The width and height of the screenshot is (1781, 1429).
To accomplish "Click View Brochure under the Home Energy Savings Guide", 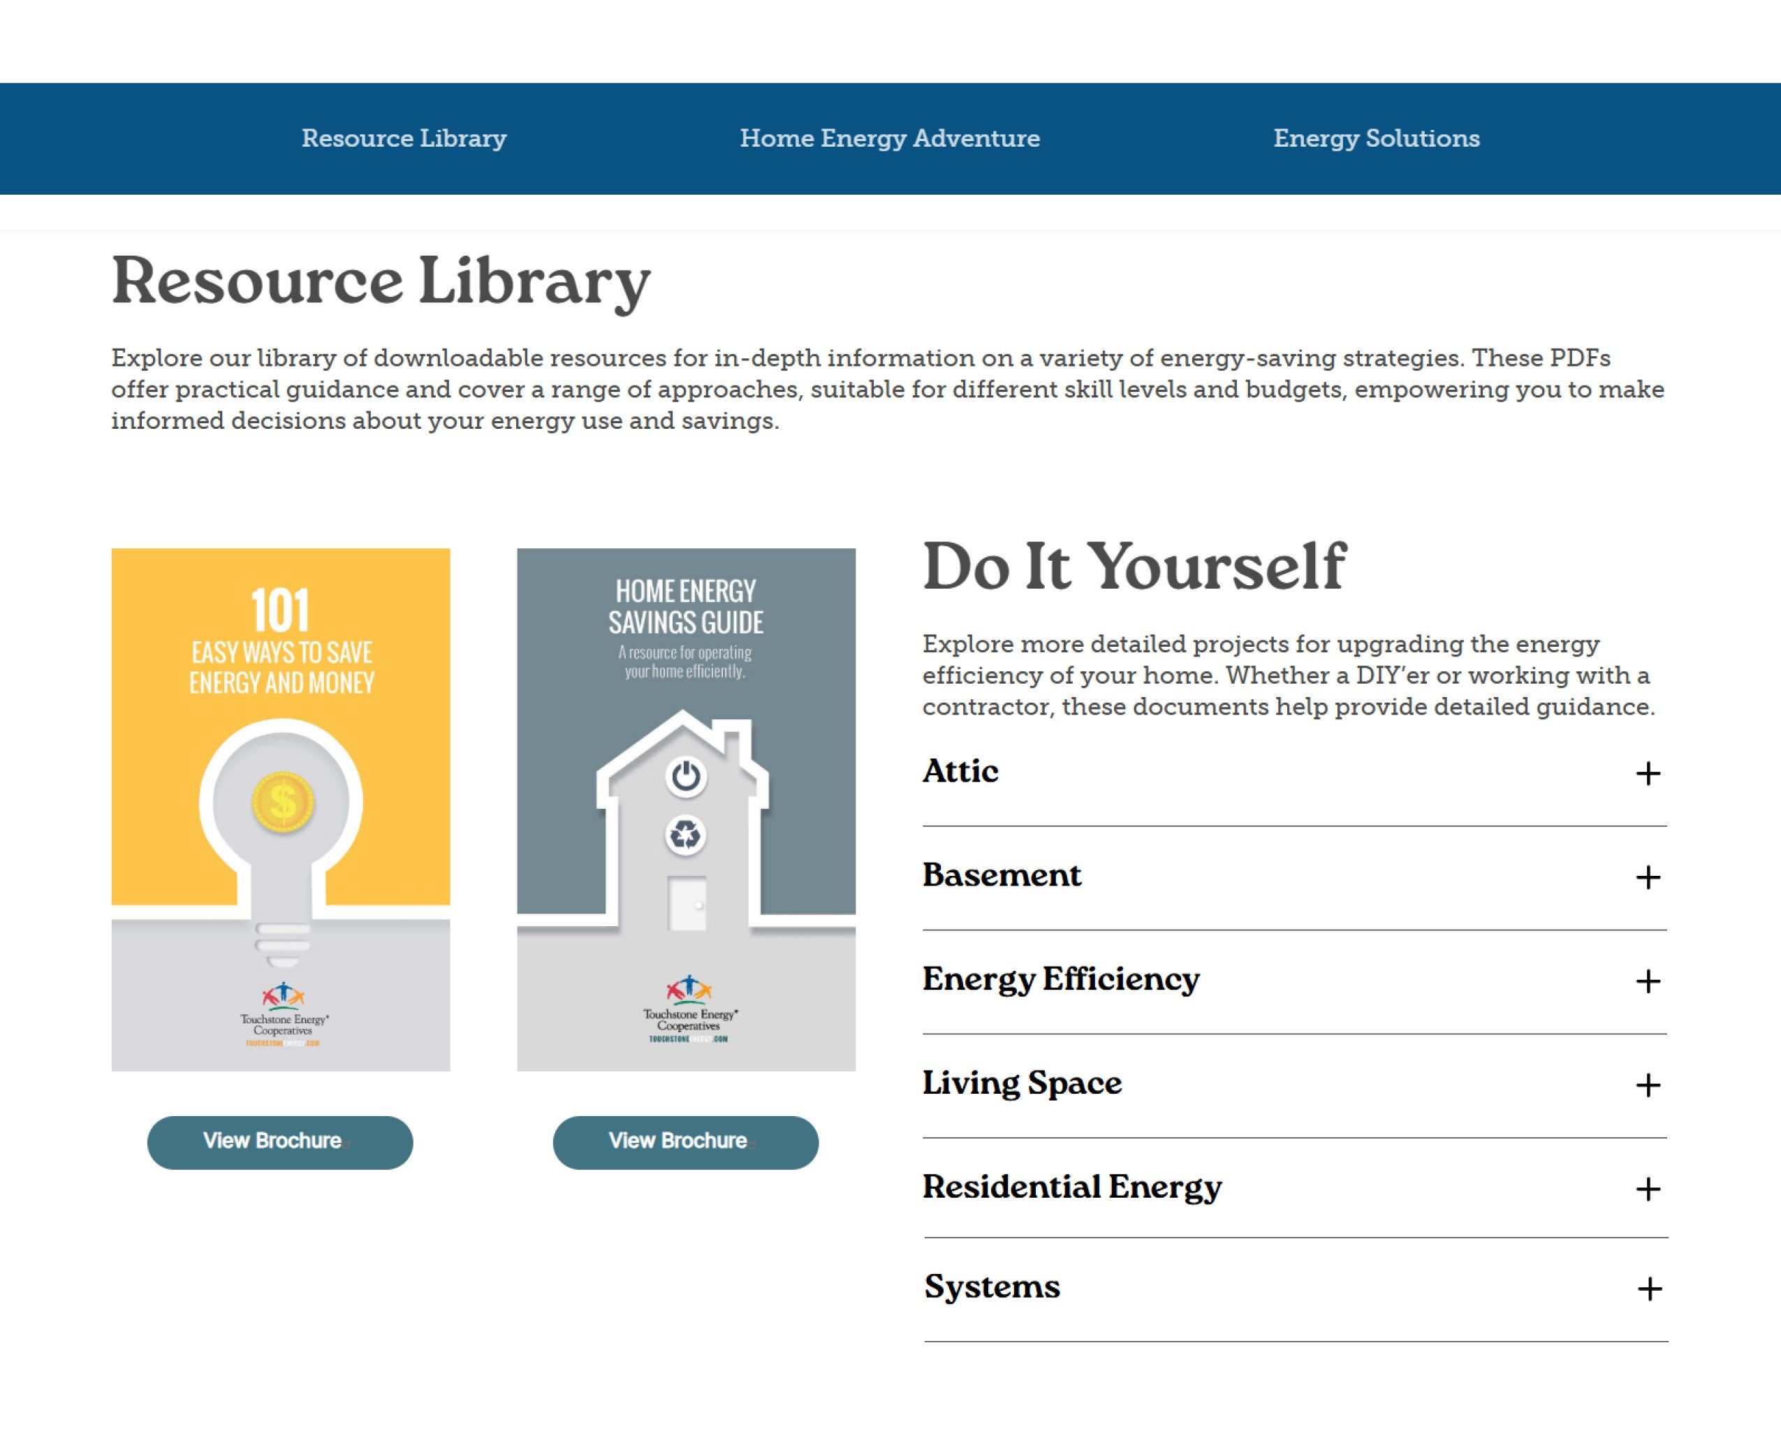I will [686, 1143].
